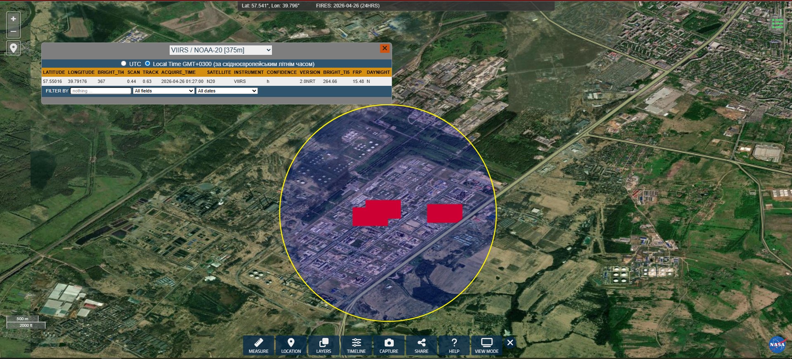Select the UTC time radio button
Image resolution: width=792 pixels, height=359 pixels.
click(x=123, y=64)
